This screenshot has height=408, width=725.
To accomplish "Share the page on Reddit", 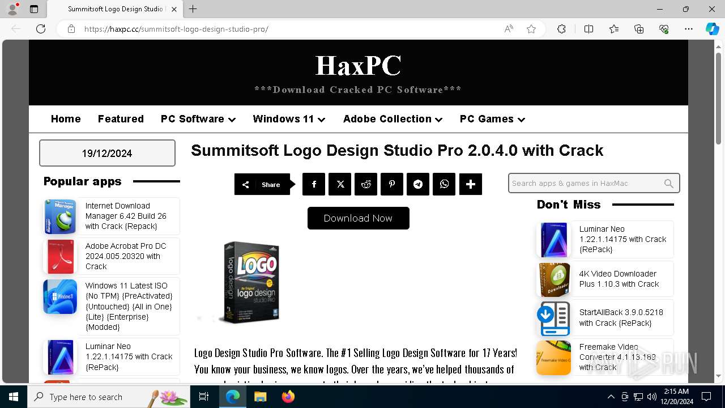I will pyautogui.click(x=366, y=184).
